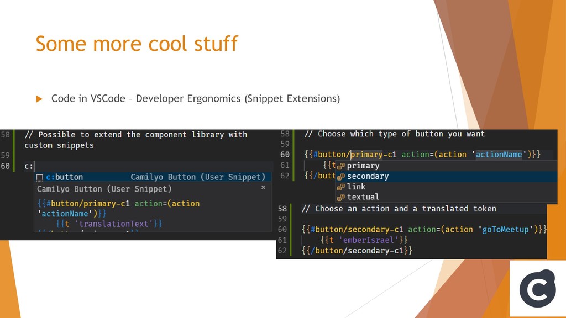
Task: Close the Camilyo Button snippet details popup
Action: [x=263, y=187]
